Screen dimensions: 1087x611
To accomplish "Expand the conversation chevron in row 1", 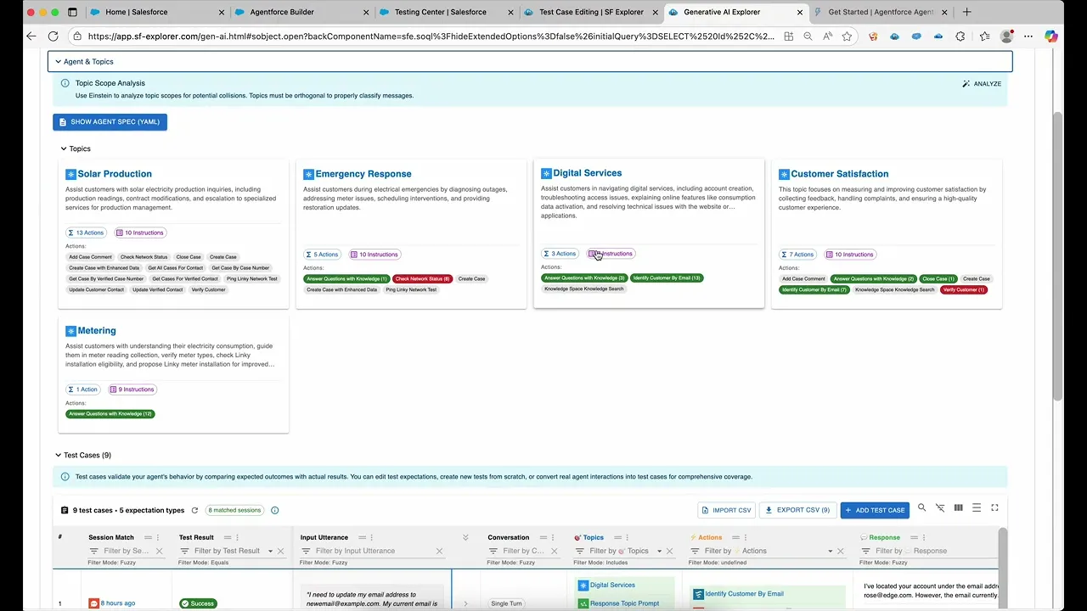I will click(465, 603).
